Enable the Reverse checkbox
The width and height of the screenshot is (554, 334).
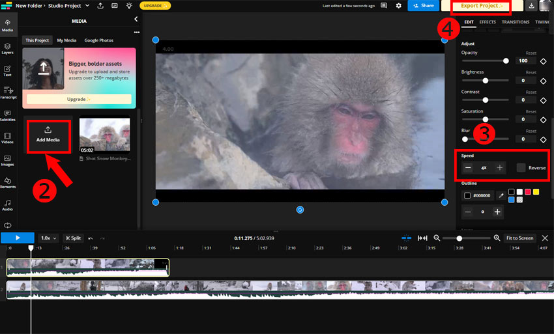click(521, 168)
